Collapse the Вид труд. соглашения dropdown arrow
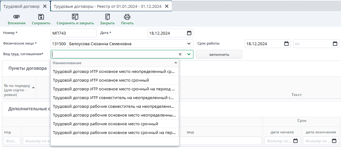Screen dimensions: 341x148 point(189,54)
